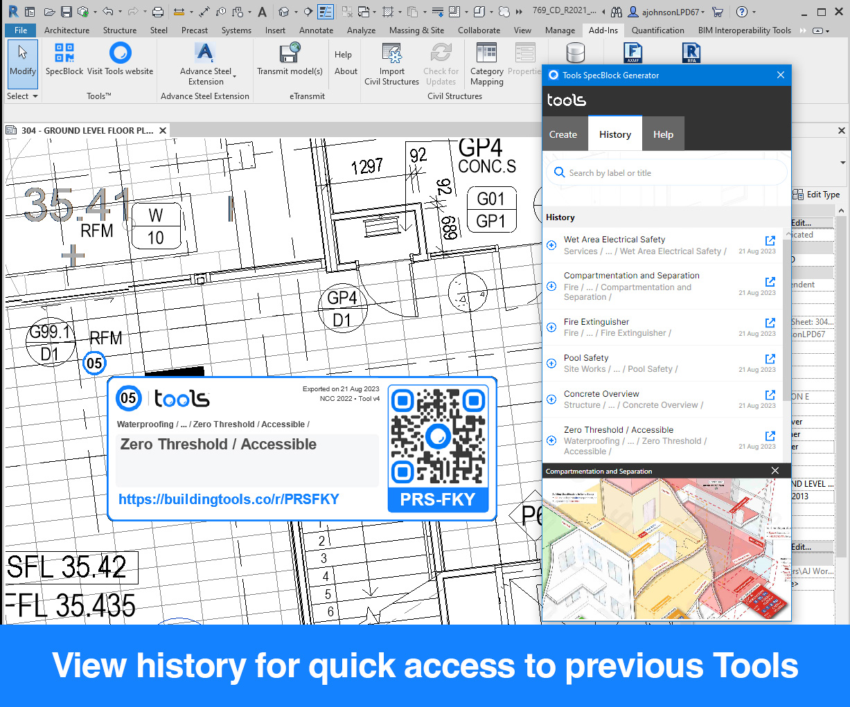Click the Help button in Advance Steel panel
850x707 pixels.
pyautogui.click(x=343, y=55)
